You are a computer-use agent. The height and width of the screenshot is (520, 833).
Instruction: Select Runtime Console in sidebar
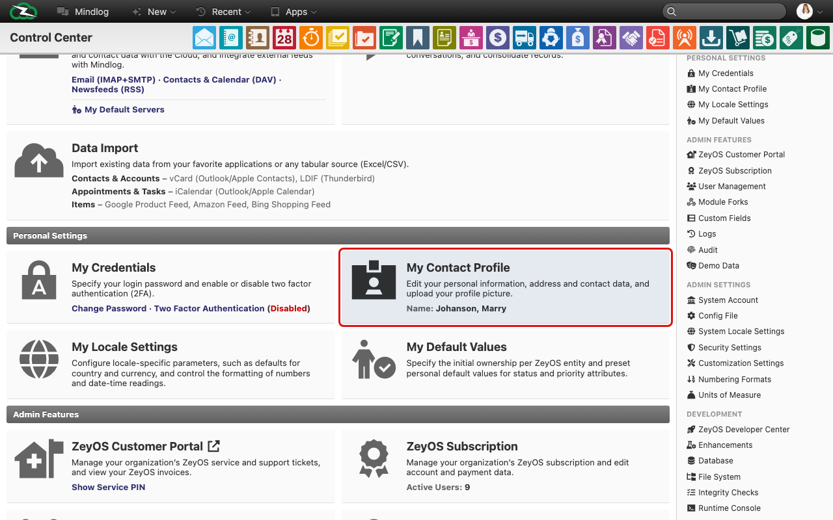pyautogui.click(x=724, y=508)
